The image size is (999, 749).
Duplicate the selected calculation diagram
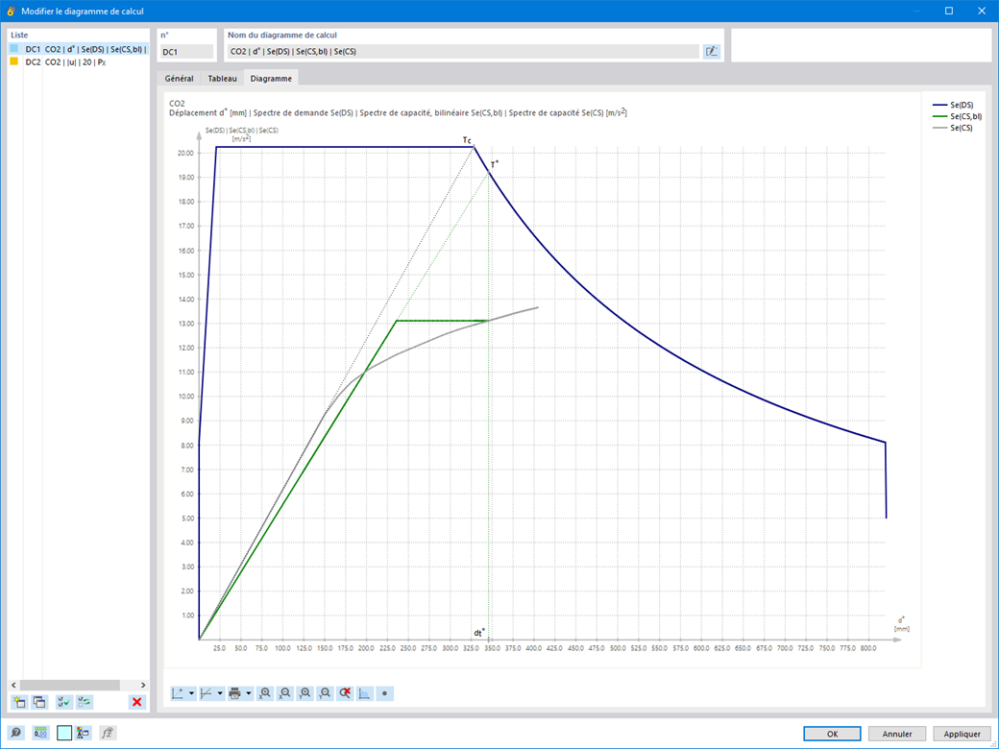pyautogui.click(x=39, y=702)
